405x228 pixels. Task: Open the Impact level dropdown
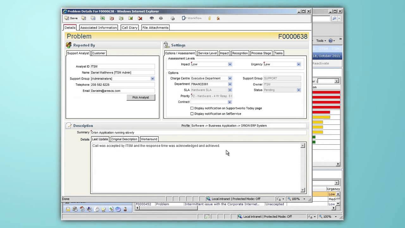pos(230,64)
